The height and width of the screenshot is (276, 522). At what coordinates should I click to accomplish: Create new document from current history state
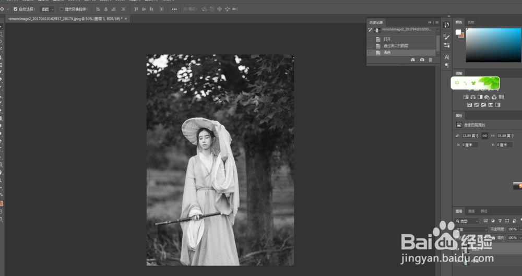pos(412,60)
